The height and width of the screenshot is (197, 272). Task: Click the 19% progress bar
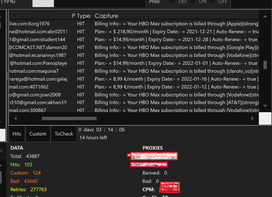43,3
